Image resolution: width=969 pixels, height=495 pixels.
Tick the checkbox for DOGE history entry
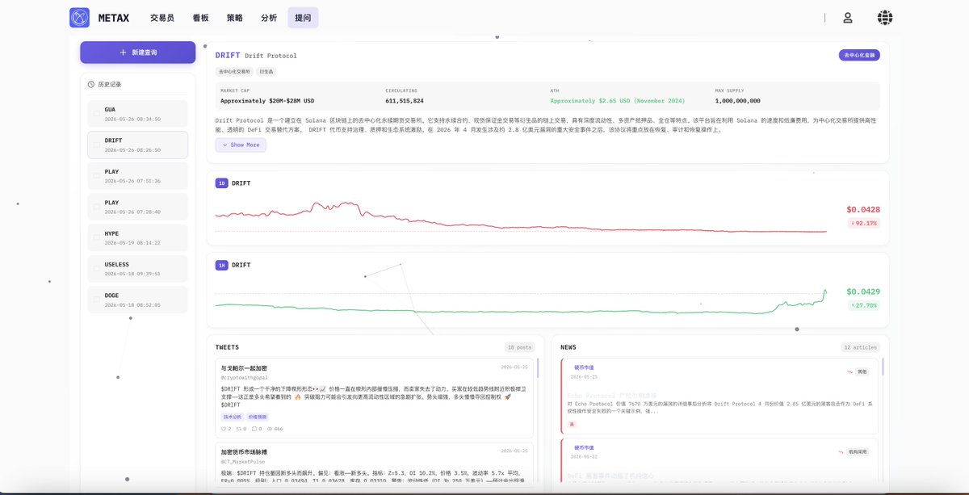[97, 300]
